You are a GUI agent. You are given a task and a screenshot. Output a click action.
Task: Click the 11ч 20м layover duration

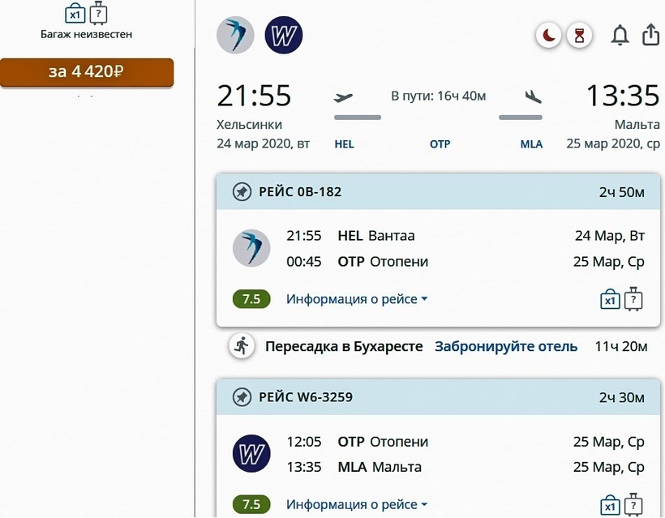tap(621, 346)
